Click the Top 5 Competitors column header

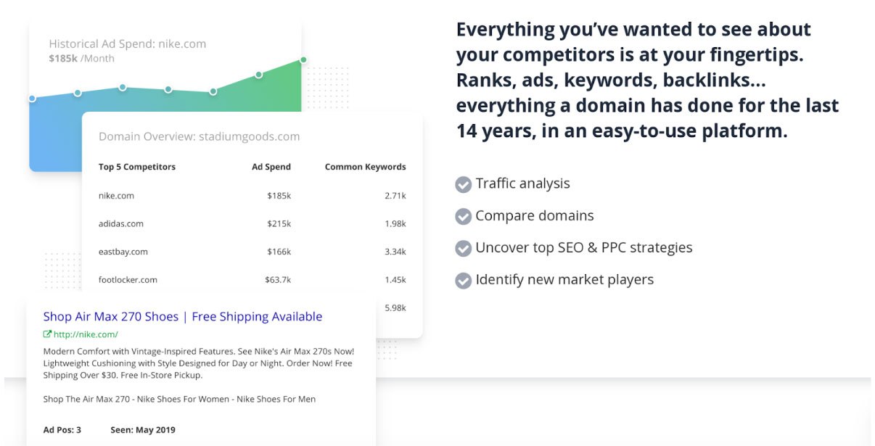coord(137,167)
